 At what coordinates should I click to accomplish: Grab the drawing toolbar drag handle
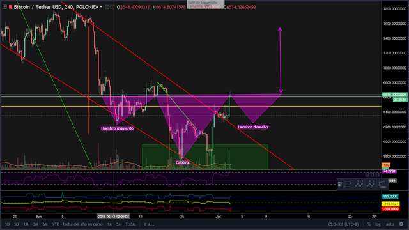point(339,184)
